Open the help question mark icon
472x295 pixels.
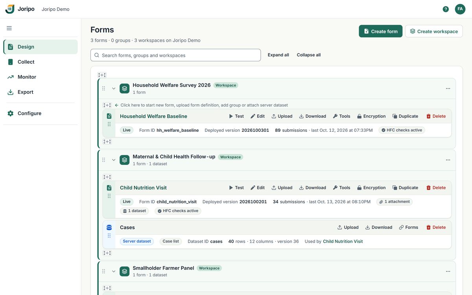pyautogui.click(x=446, y=9)
